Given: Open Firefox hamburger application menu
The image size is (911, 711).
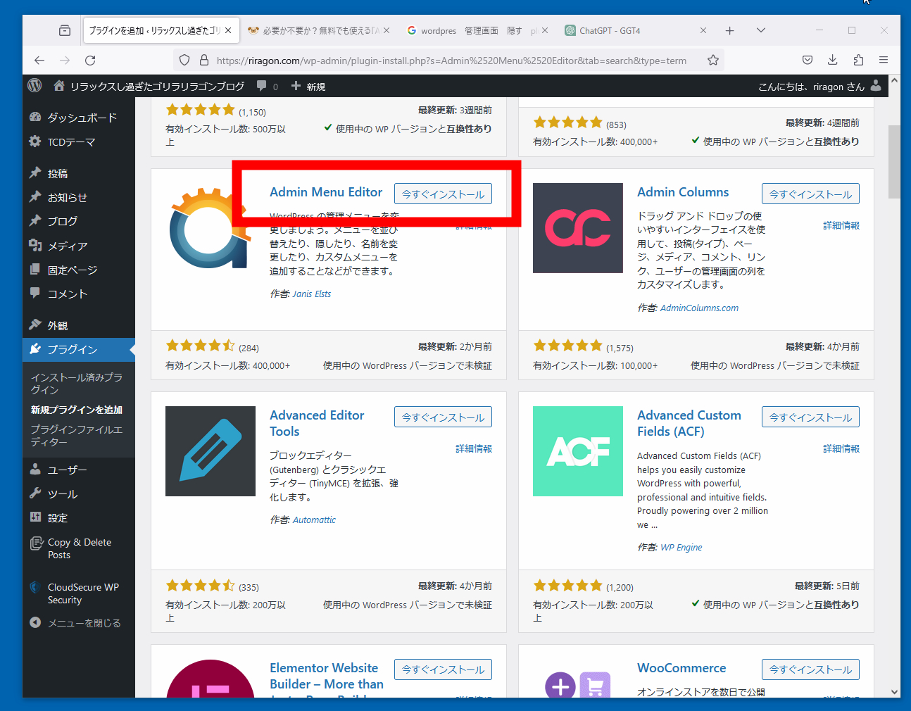Looking at the screenshot, I should 883,61.
